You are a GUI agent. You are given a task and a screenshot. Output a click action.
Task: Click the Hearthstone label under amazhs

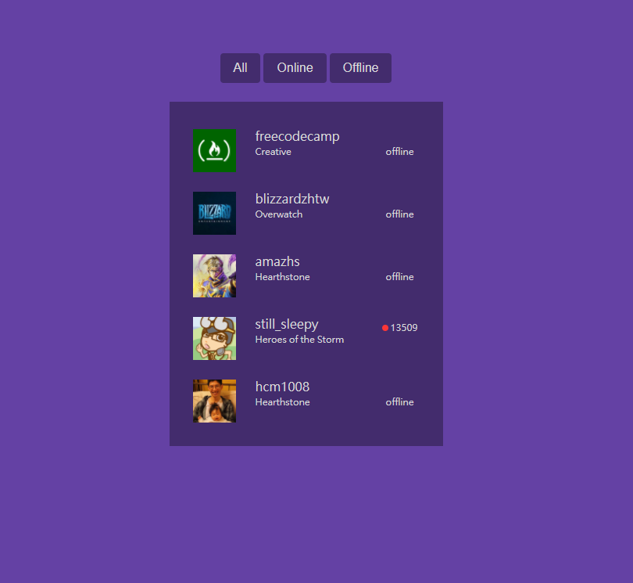pyautogui.click(x=282, y=276)
